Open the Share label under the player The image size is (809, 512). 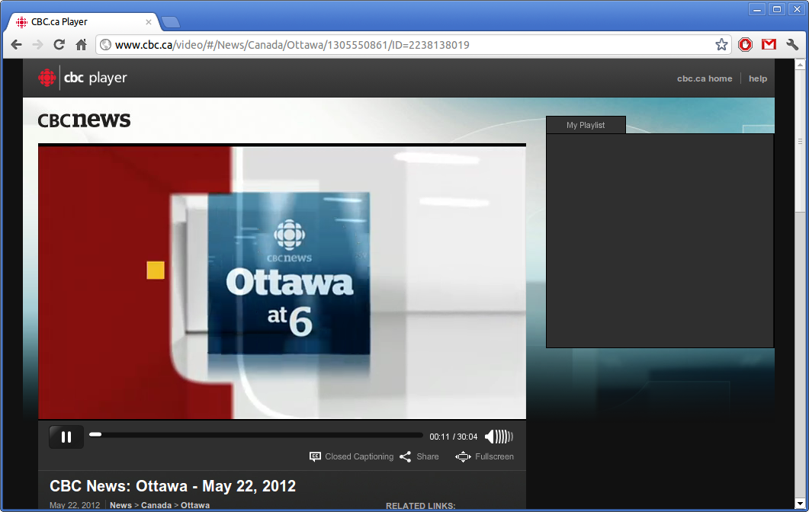[x=428, y=456]
